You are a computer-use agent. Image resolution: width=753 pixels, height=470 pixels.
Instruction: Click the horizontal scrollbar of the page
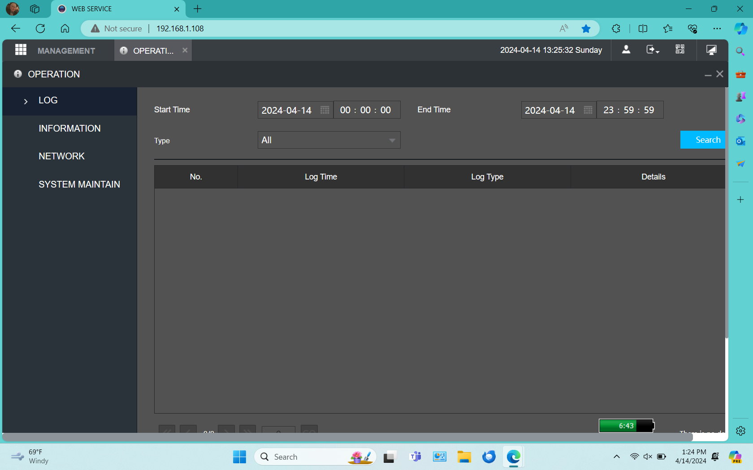pos(347,437)
